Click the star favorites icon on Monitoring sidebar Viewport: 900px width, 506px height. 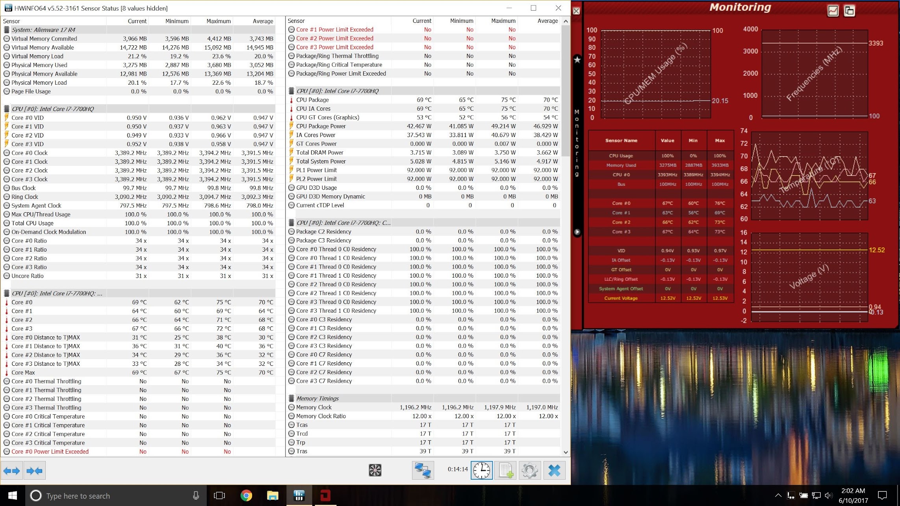point(577,59)
